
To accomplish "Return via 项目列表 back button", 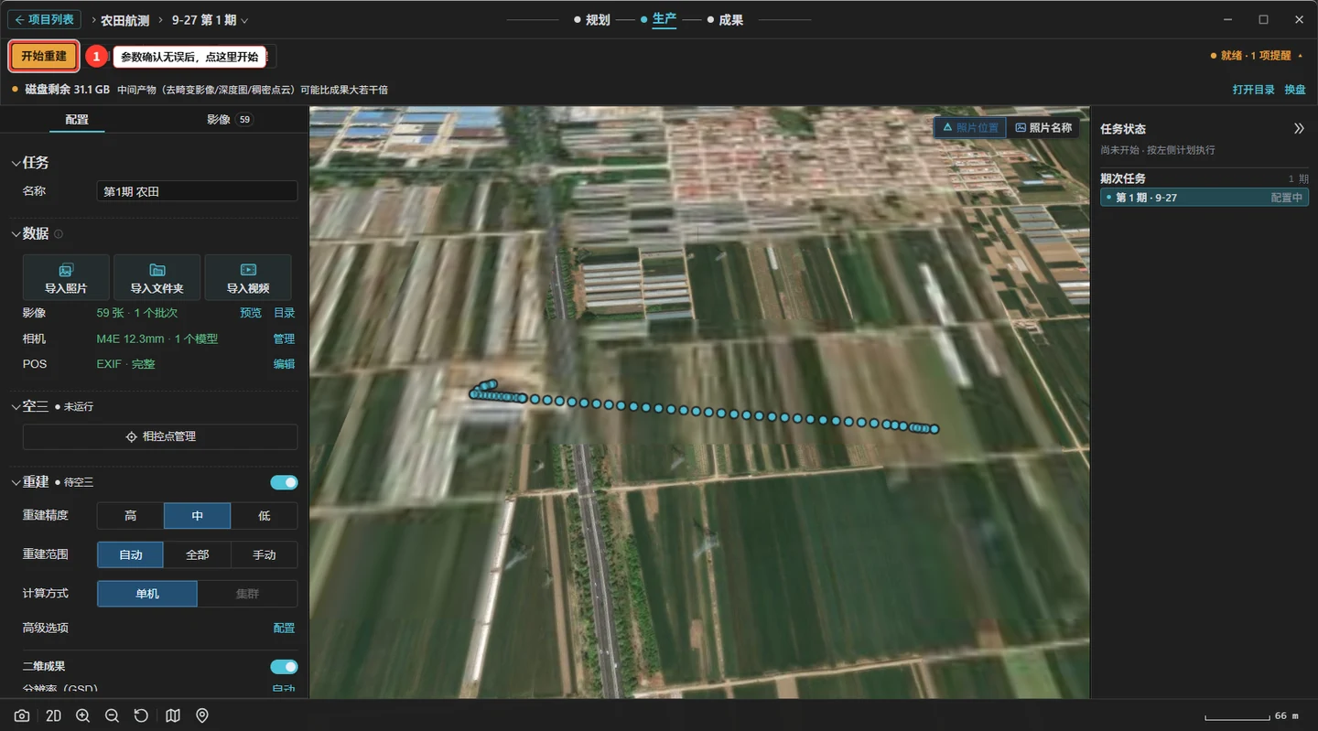I will [44, 19].
